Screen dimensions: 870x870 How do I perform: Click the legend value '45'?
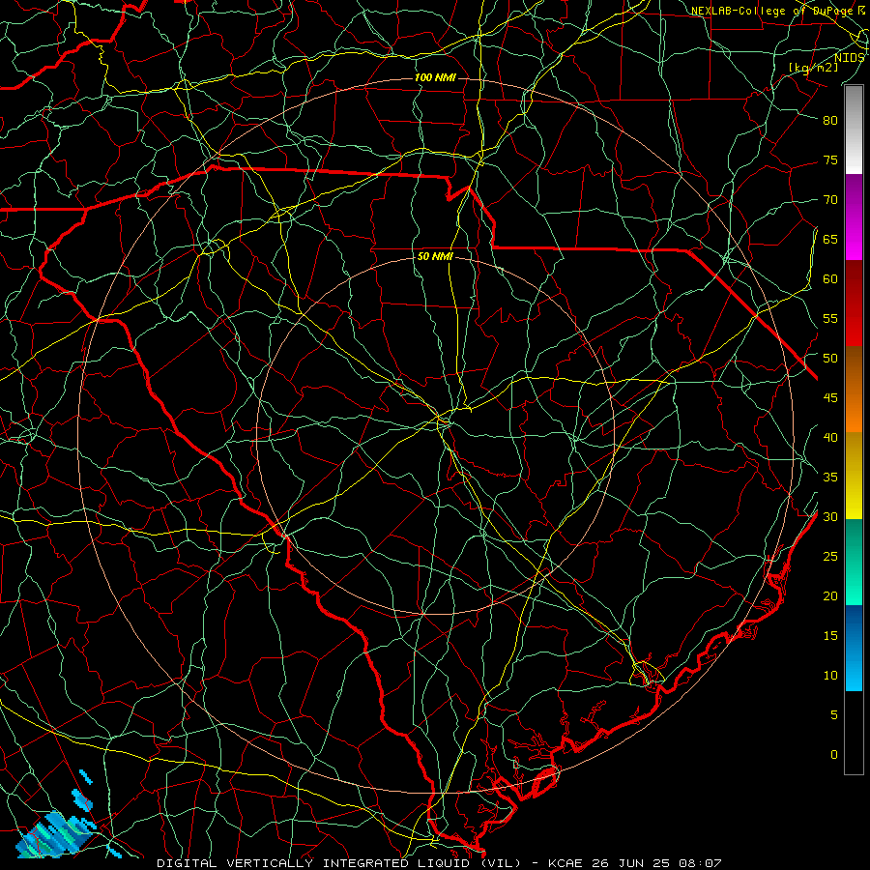830,398
